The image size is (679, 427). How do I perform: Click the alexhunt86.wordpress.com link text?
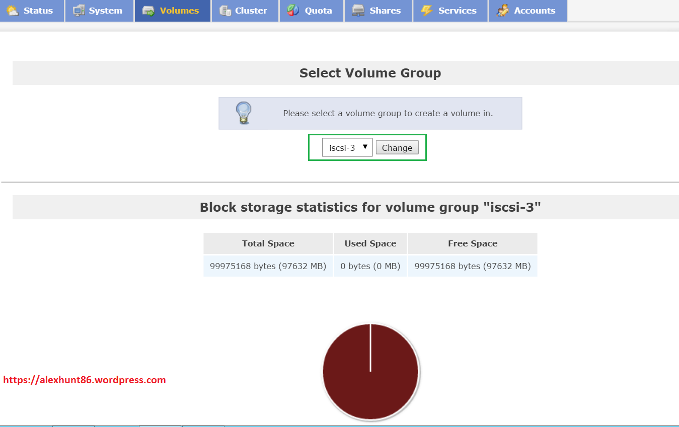click(x=85, y=380)
